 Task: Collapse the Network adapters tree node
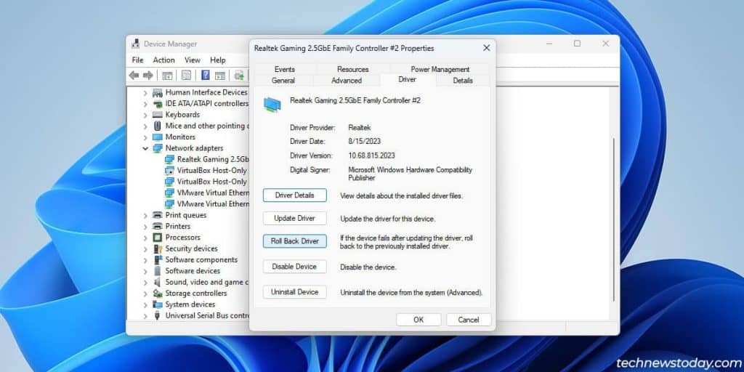[x=146, y=148]
